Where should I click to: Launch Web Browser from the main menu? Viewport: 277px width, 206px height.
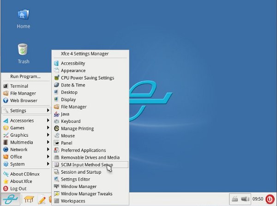[26, 101]
